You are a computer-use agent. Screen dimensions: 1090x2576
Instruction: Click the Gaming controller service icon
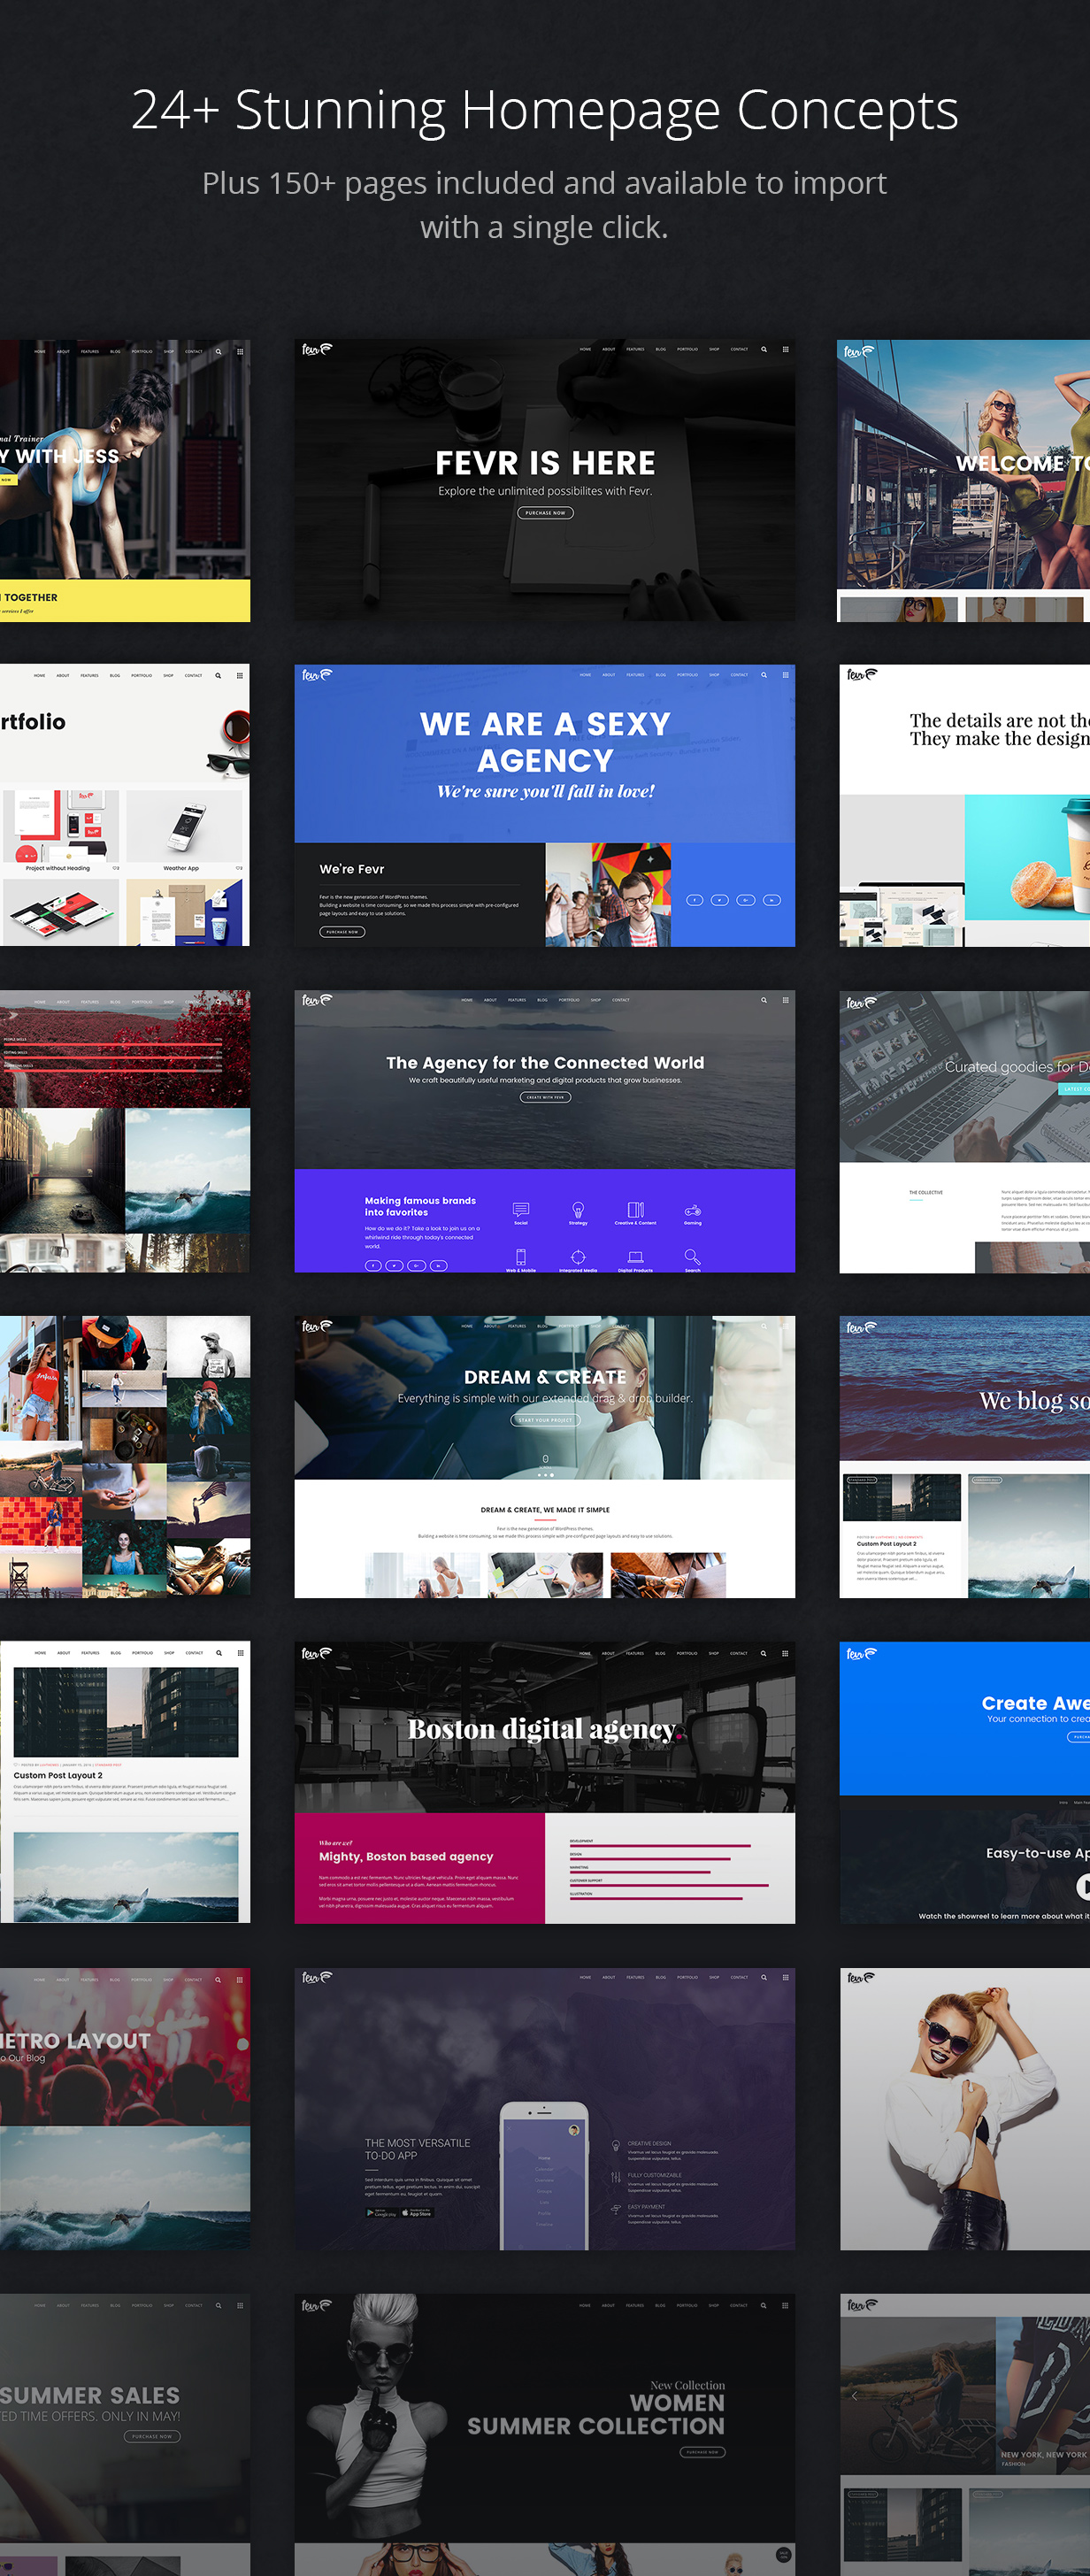click(692, 1210)
